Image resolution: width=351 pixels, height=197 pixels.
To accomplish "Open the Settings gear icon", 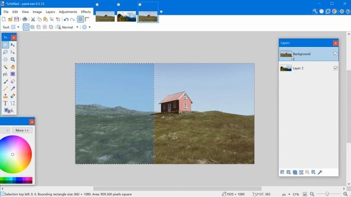I will click(x=342, y=11).
